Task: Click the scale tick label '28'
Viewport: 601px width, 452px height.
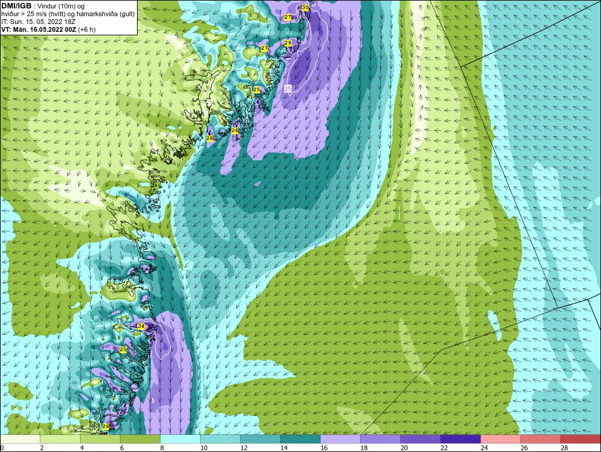Action: pyautogui.click(x=564, y=448)
